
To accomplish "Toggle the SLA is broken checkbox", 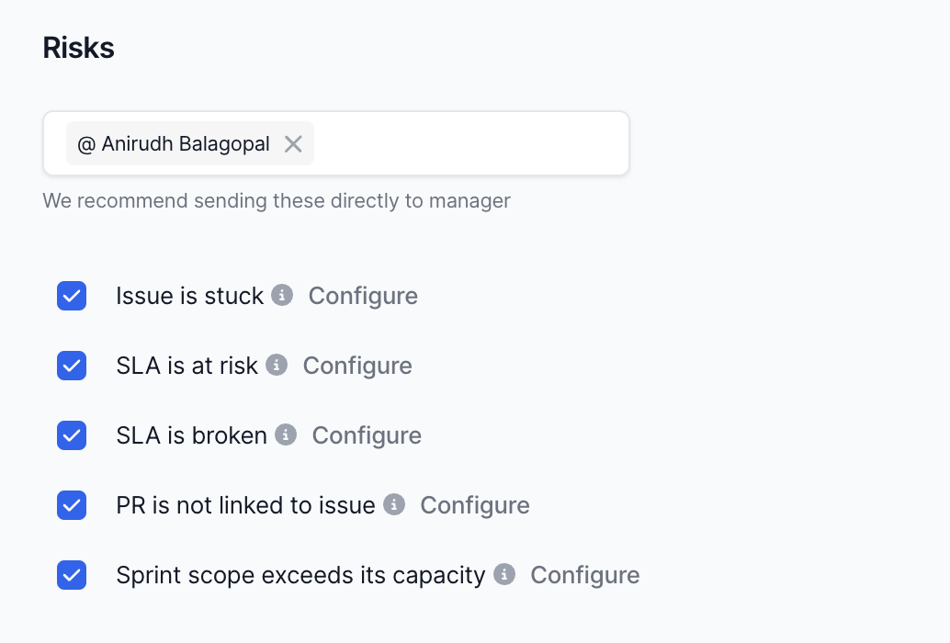I will click(72, 435).
